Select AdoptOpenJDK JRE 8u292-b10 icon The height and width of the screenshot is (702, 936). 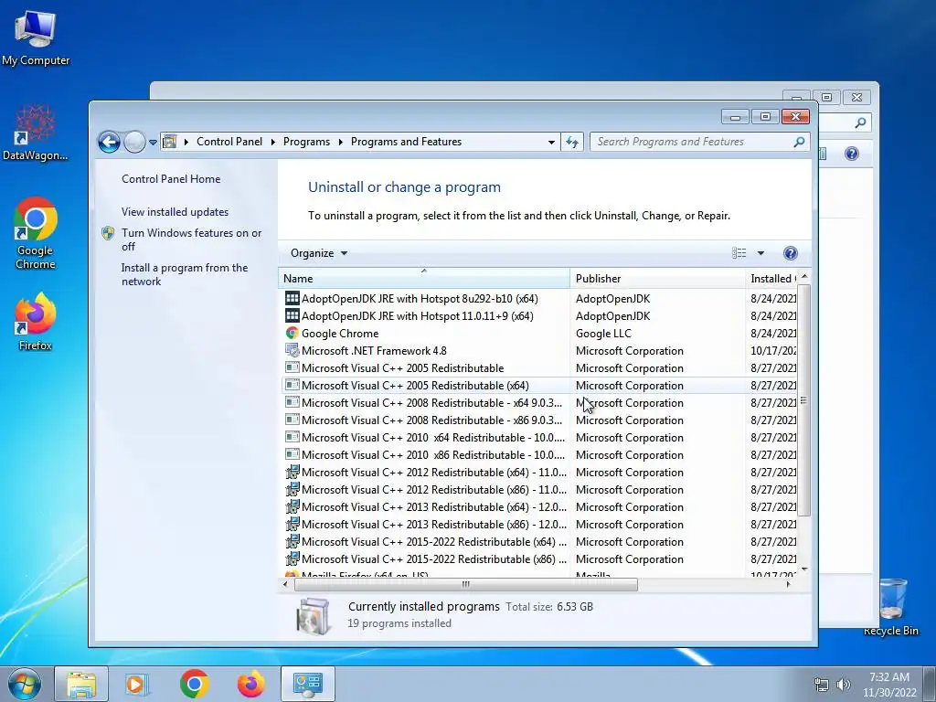(x=292, y=298)
